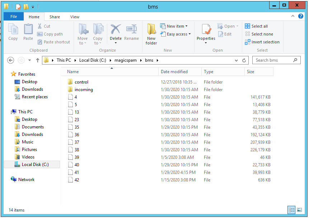Sort by the Date modified column

click(x=174, y=72)
